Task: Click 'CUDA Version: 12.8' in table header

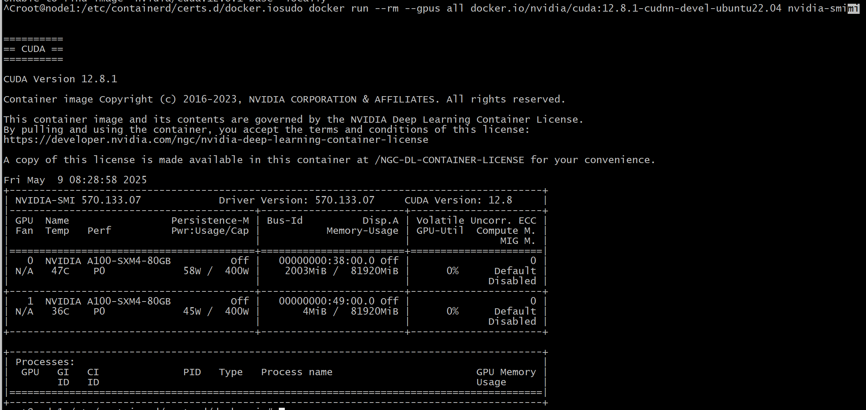Action: tap(458, 201)
